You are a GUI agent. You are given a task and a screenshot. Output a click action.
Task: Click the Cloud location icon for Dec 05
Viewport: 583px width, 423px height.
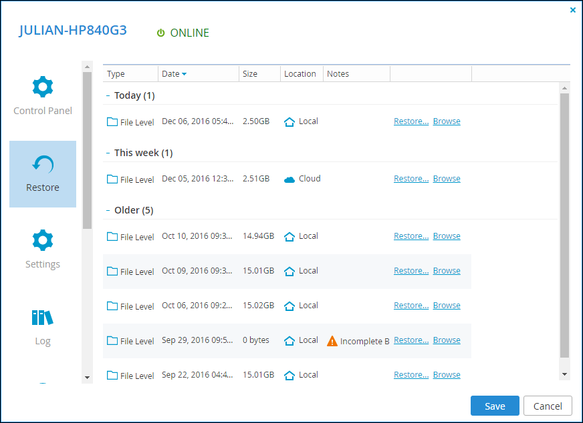pos(289,179)
